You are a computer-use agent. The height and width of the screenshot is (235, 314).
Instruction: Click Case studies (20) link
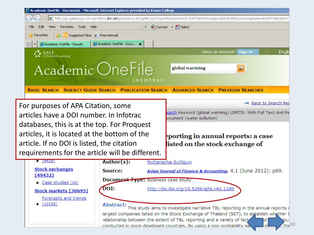click(x=60, y=183)
